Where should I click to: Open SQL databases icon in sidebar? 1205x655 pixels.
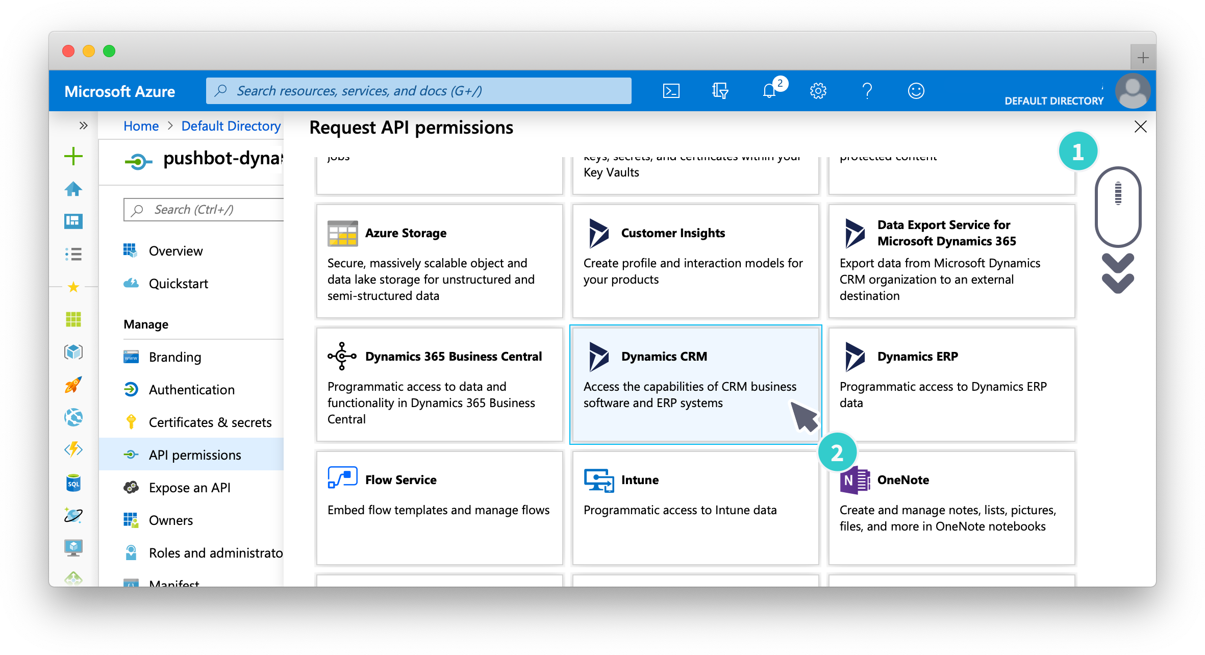[73, 483]
